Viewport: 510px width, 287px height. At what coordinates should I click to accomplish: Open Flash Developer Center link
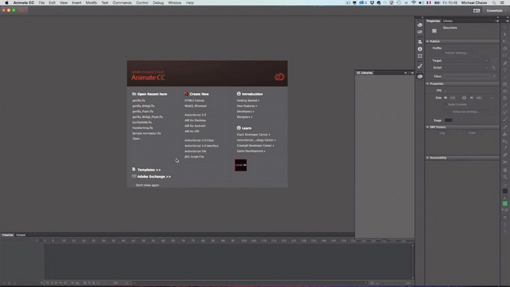(x=254, y=135)
